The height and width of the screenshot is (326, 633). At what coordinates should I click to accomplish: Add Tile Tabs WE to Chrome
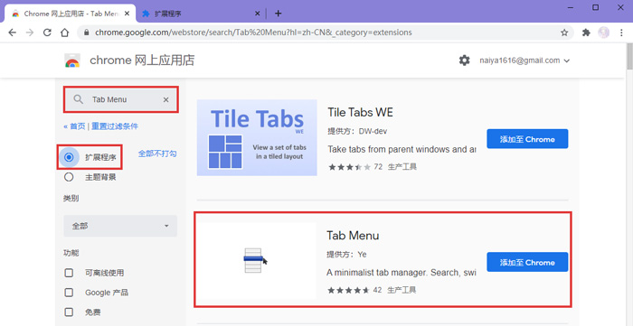pos(527,139)
